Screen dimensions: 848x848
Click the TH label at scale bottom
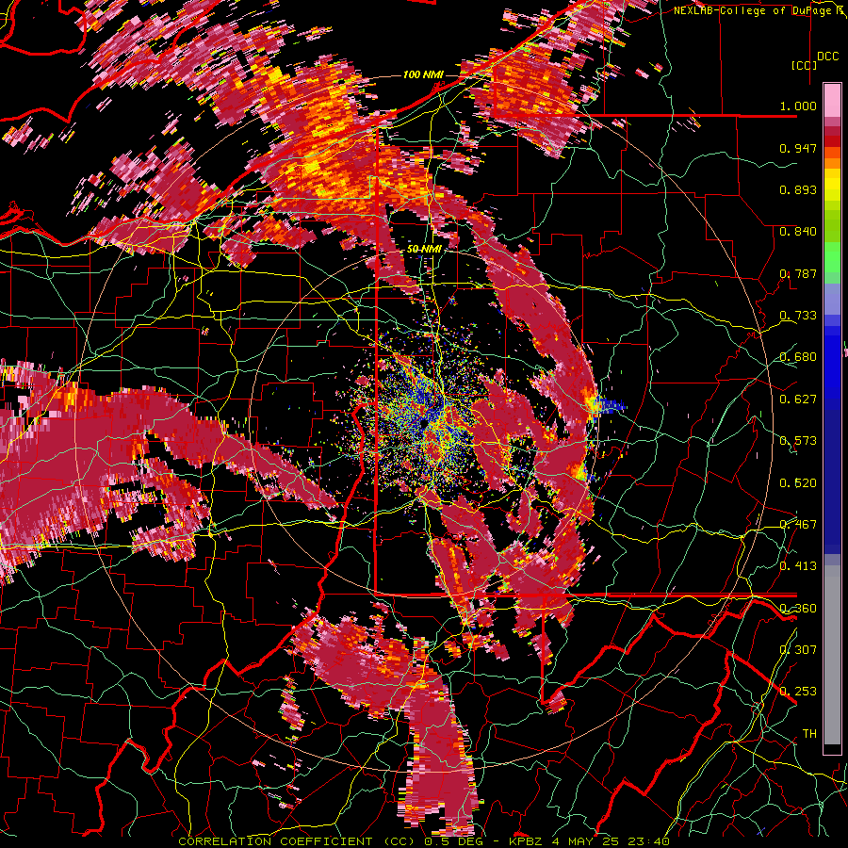click(x=809, y=734)
